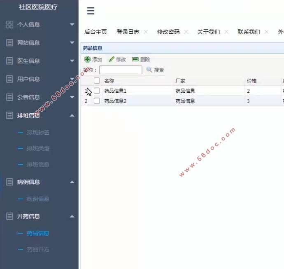
Task: Switch to the 登录日志 tab
Action: coord(128,32)
